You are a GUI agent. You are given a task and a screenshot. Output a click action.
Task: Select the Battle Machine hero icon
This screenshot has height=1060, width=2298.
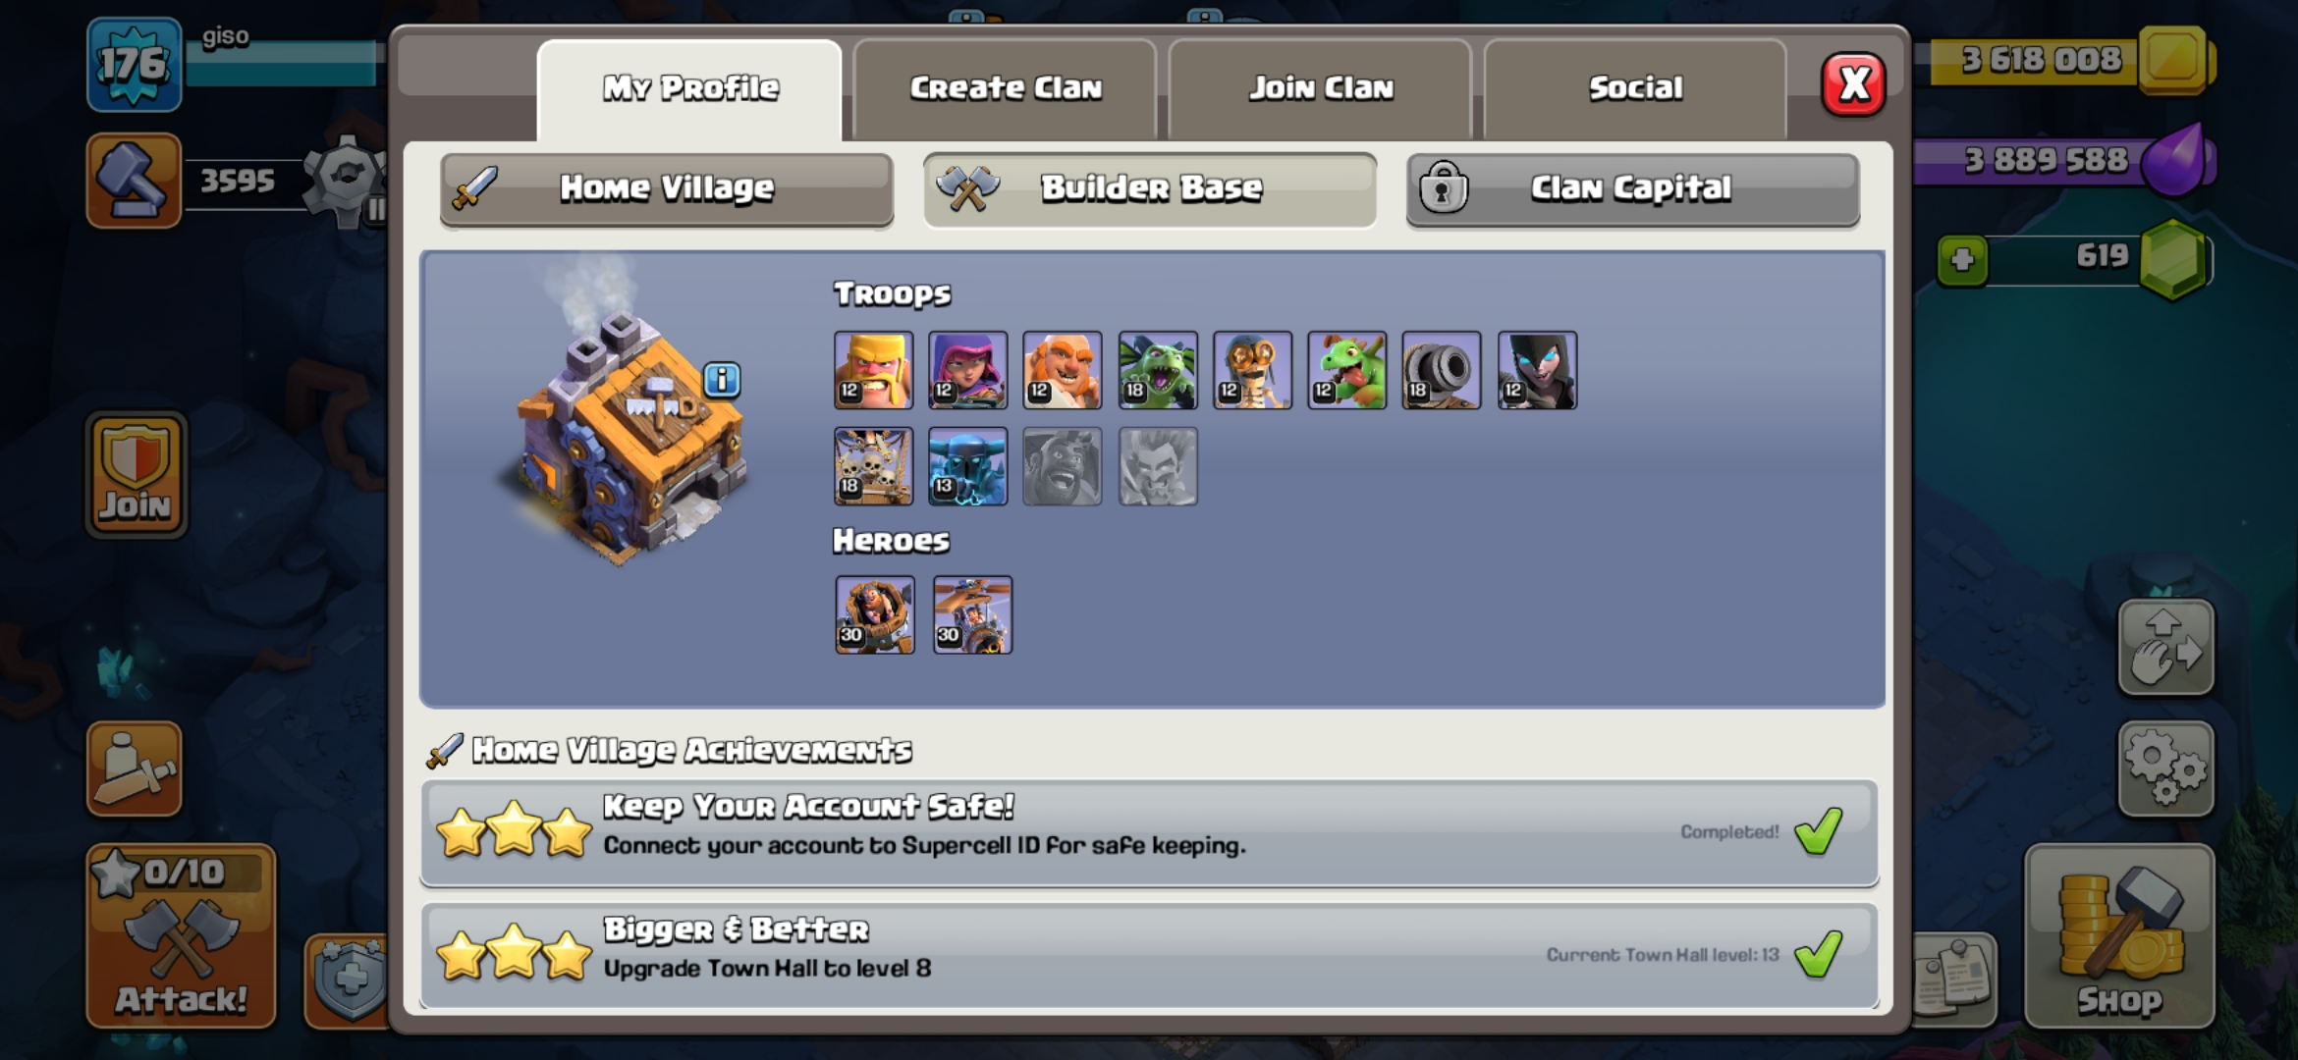874,614
